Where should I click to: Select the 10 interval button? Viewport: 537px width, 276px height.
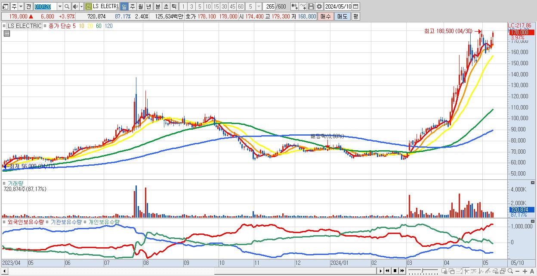208,6
